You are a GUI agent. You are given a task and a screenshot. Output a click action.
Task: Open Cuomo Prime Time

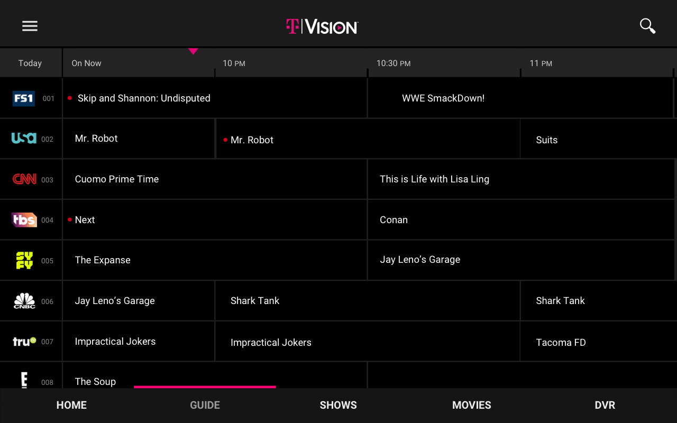point(215,179)
